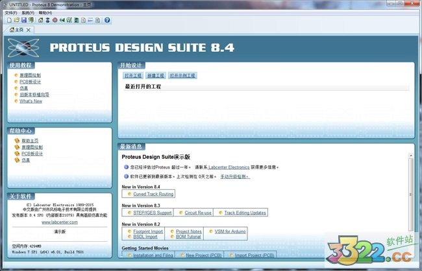Click the Save Project floppy icon
This screenshot has height=271, width=422.
pos(24,20)
